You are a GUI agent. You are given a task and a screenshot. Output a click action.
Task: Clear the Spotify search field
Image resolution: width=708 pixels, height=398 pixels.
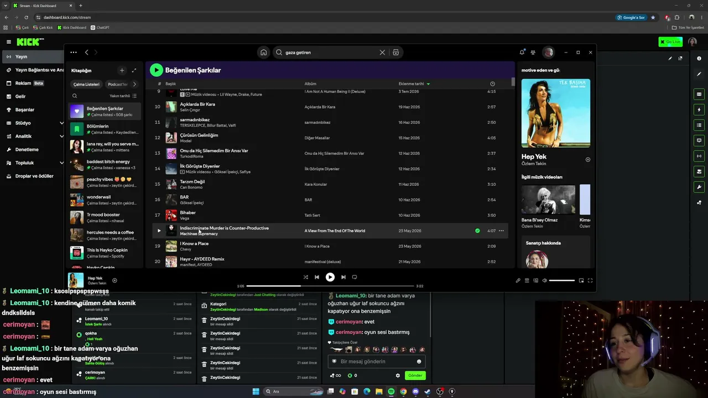[x=382, y=53]
